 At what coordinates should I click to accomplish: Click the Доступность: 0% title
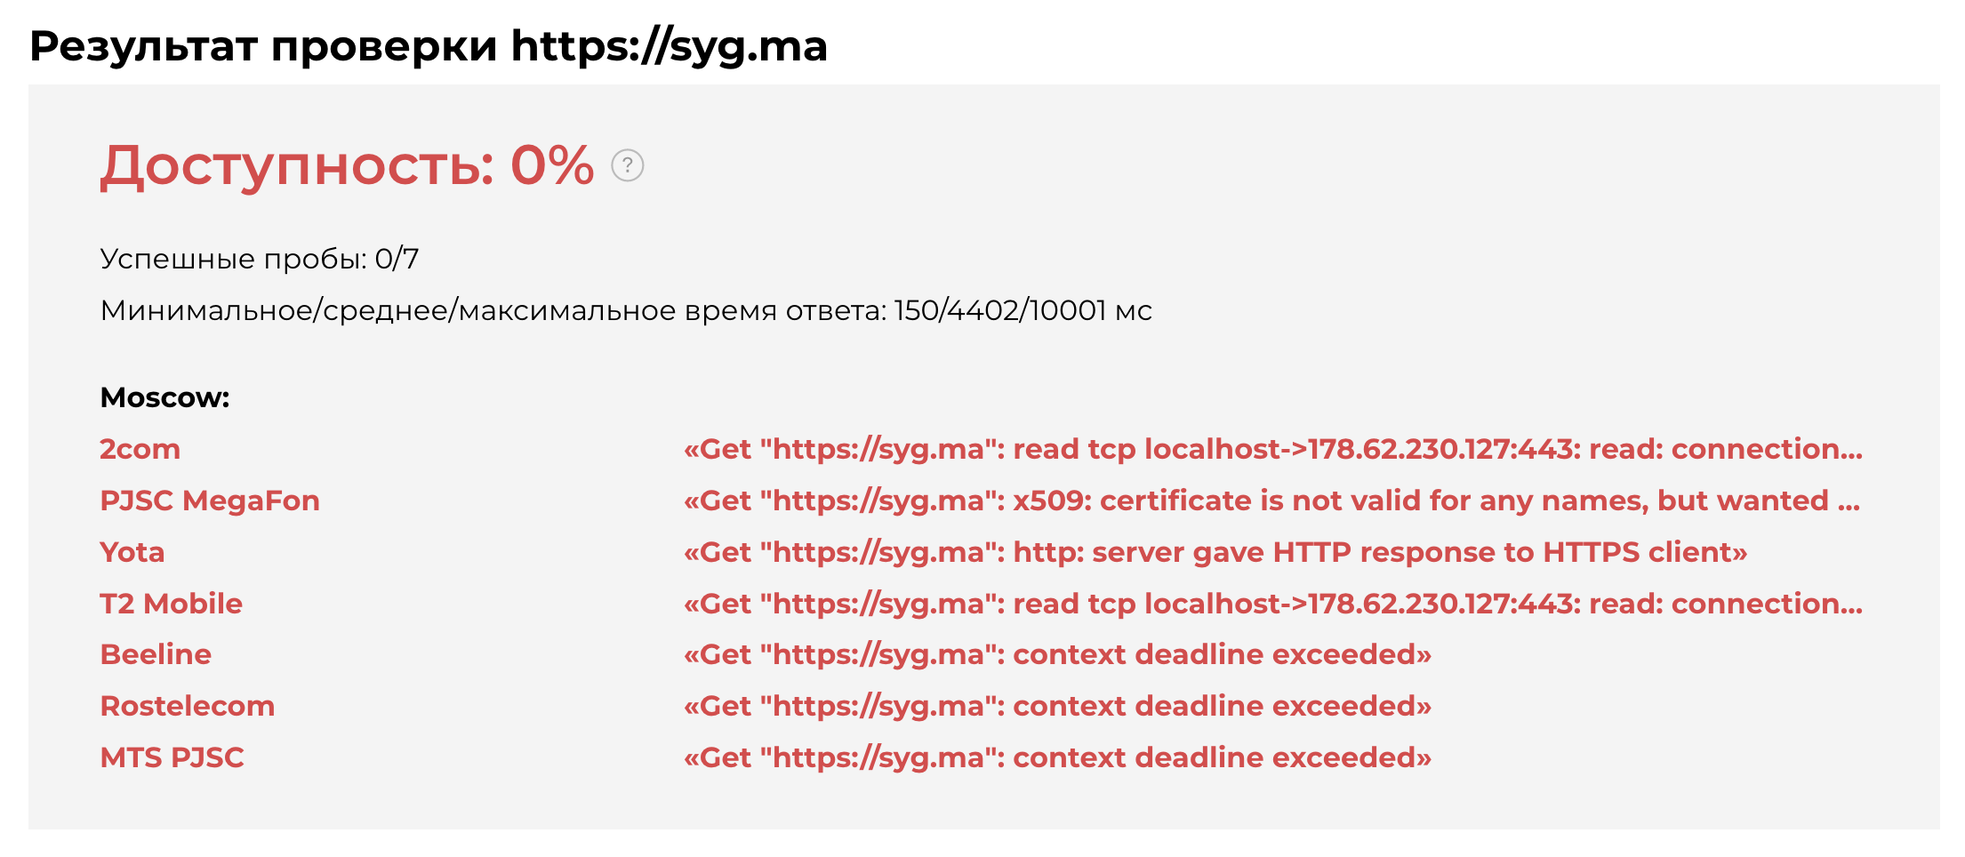point(347,165)
